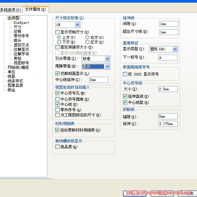This screenshot has height=197, width=197.
Task: Select 虚拟交点 in the tree
Action: 21,45
